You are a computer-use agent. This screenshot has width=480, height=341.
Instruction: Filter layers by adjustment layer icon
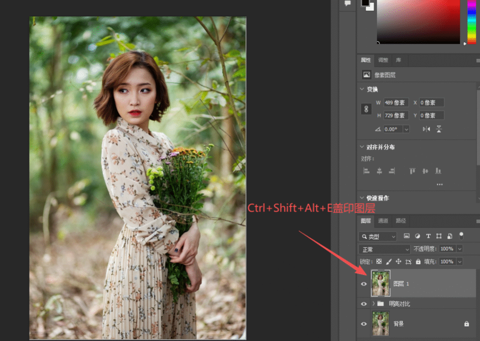(417, 236)
